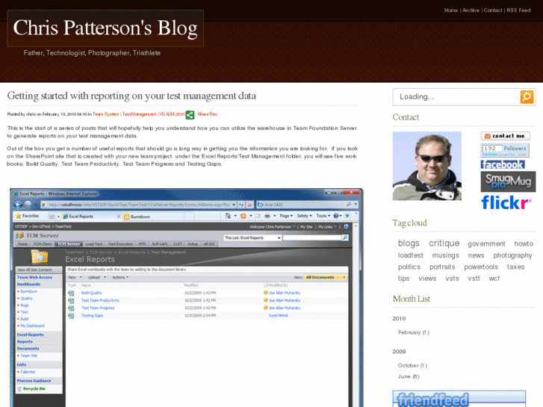
Task: Select the loadtest tag
Action: 410,255
